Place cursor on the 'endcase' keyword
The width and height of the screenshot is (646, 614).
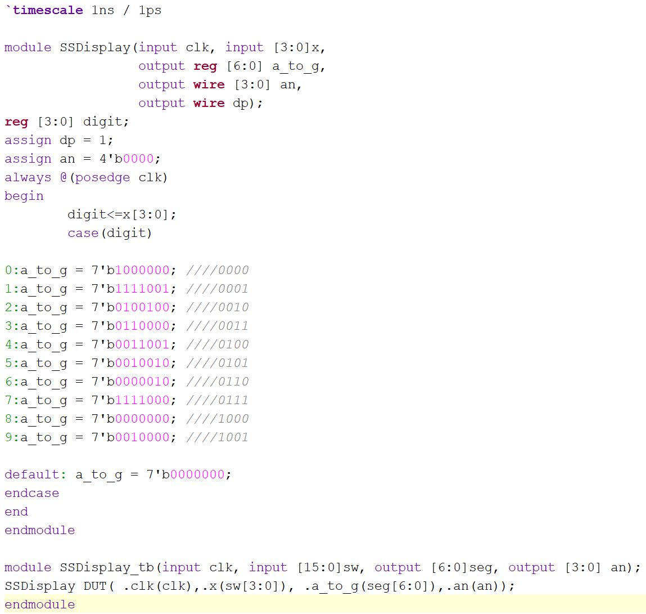coord(31,493)
